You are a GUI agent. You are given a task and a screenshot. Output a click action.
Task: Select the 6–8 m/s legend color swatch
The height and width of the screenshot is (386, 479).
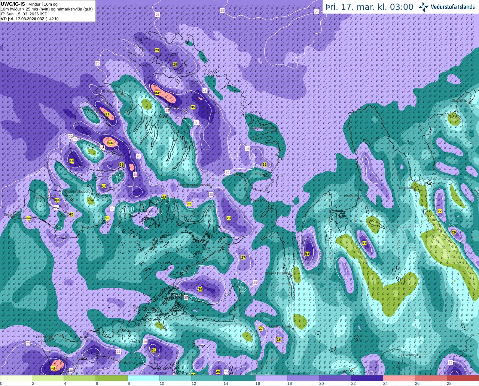pyautogui.click(x=112, y=378)
